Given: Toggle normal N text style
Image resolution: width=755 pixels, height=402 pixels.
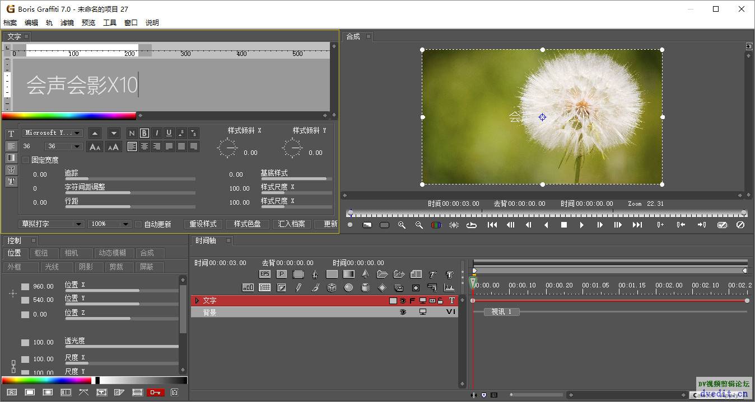Looking at the screenshot, I should (x=132, y=133).
